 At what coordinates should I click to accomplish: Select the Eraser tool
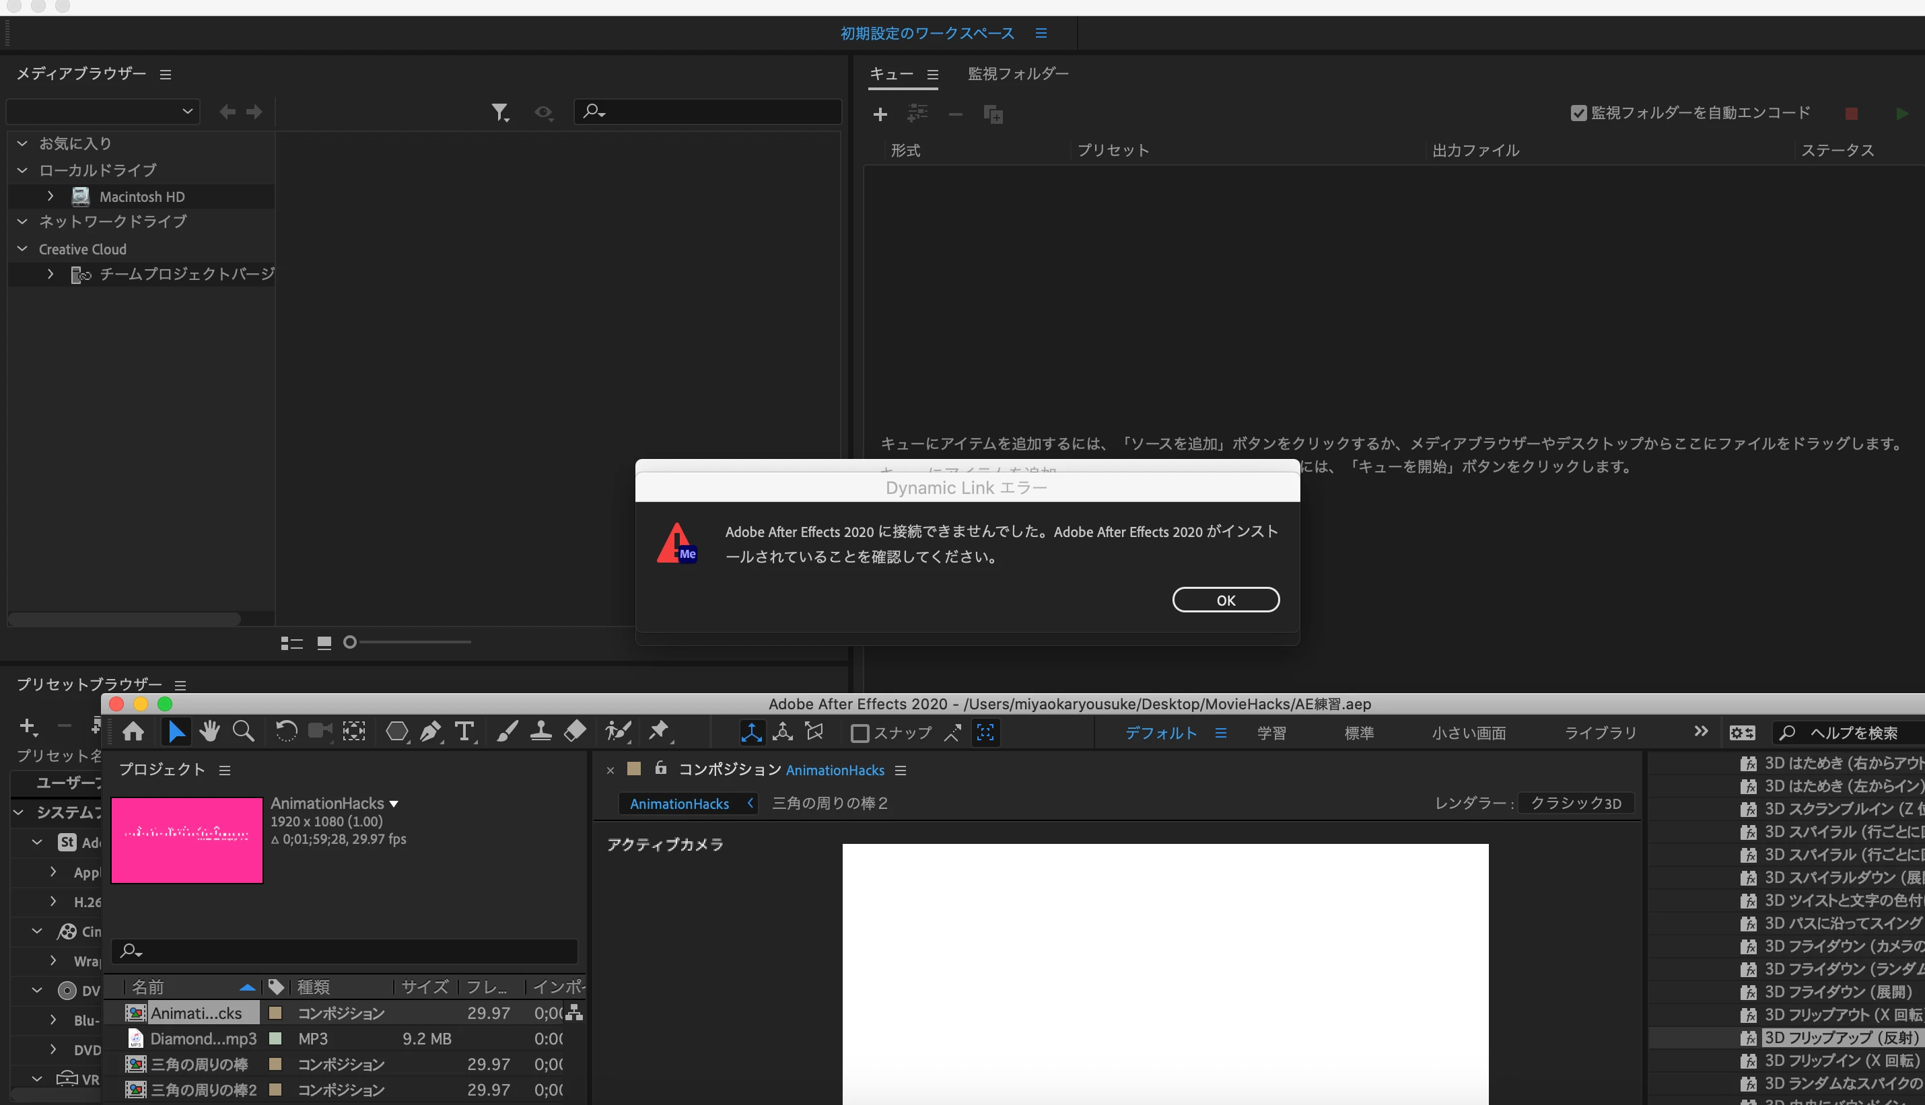[575, 732]
